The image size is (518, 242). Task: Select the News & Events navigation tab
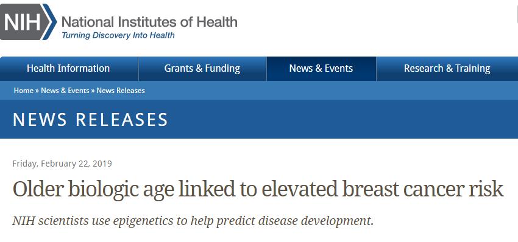[321, 68]
